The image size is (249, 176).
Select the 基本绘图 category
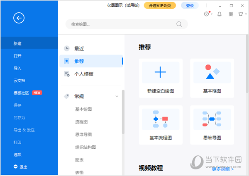pos(83,109)
